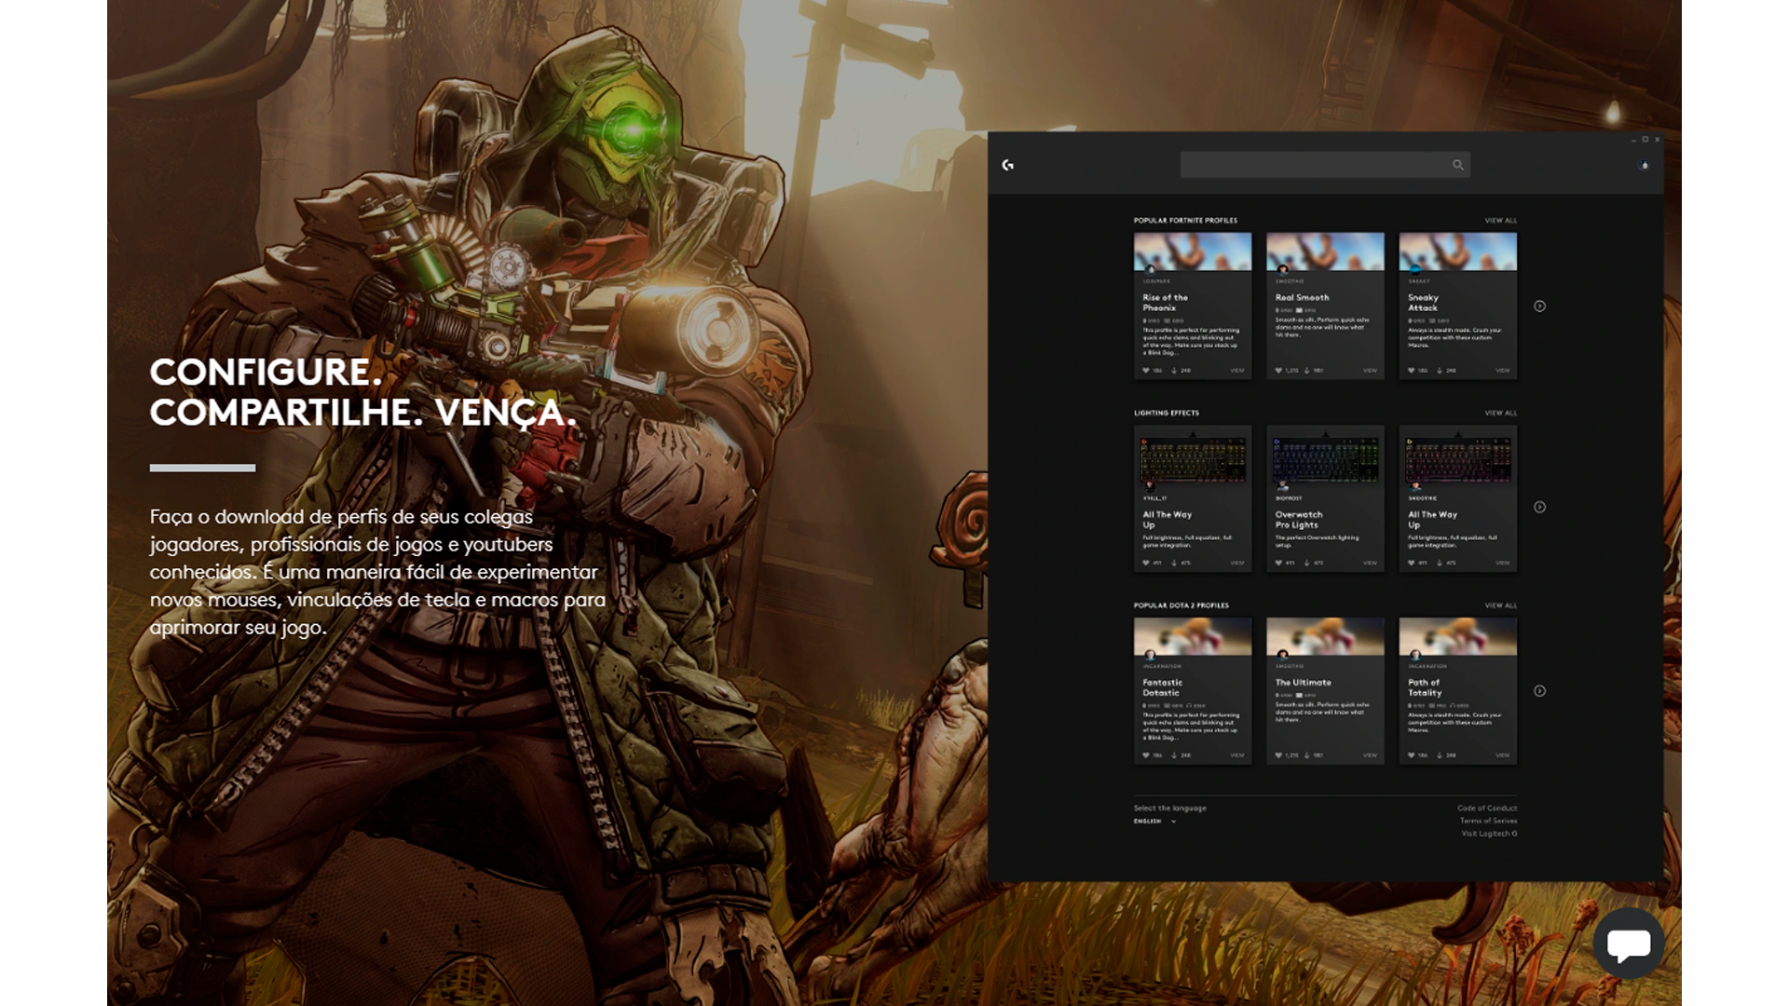Click VIEW on Sneaky Attack card
Screen dimensions: 1789x1006
pyautogui.click(x=1502, y=371)
